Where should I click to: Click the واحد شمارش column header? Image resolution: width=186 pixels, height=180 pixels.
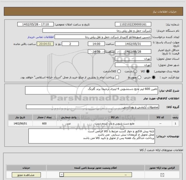coord(68,117)
